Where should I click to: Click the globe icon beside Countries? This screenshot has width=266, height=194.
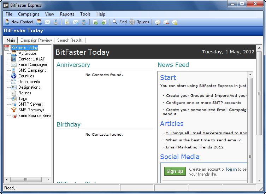point(14,76)
